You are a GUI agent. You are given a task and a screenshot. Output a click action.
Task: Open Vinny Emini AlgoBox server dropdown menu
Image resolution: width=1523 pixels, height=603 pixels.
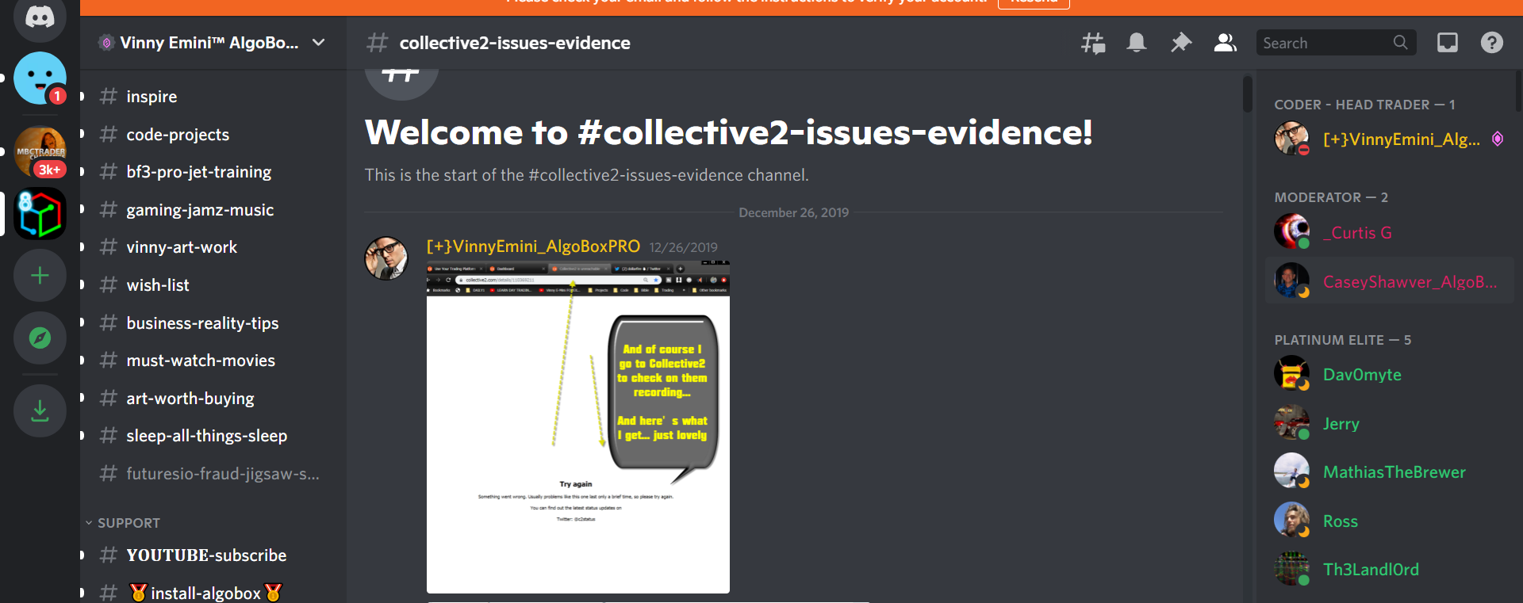click(319, 43)
